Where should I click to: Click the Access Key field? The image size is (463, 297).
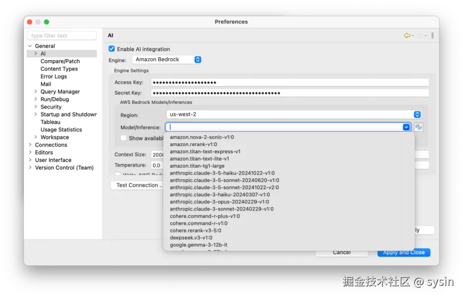[290, 83]
